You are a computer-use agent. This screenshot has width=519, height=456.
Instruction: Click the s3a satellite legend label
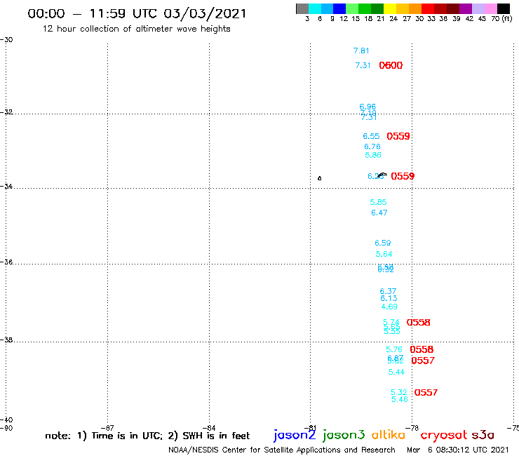(483, 435)
